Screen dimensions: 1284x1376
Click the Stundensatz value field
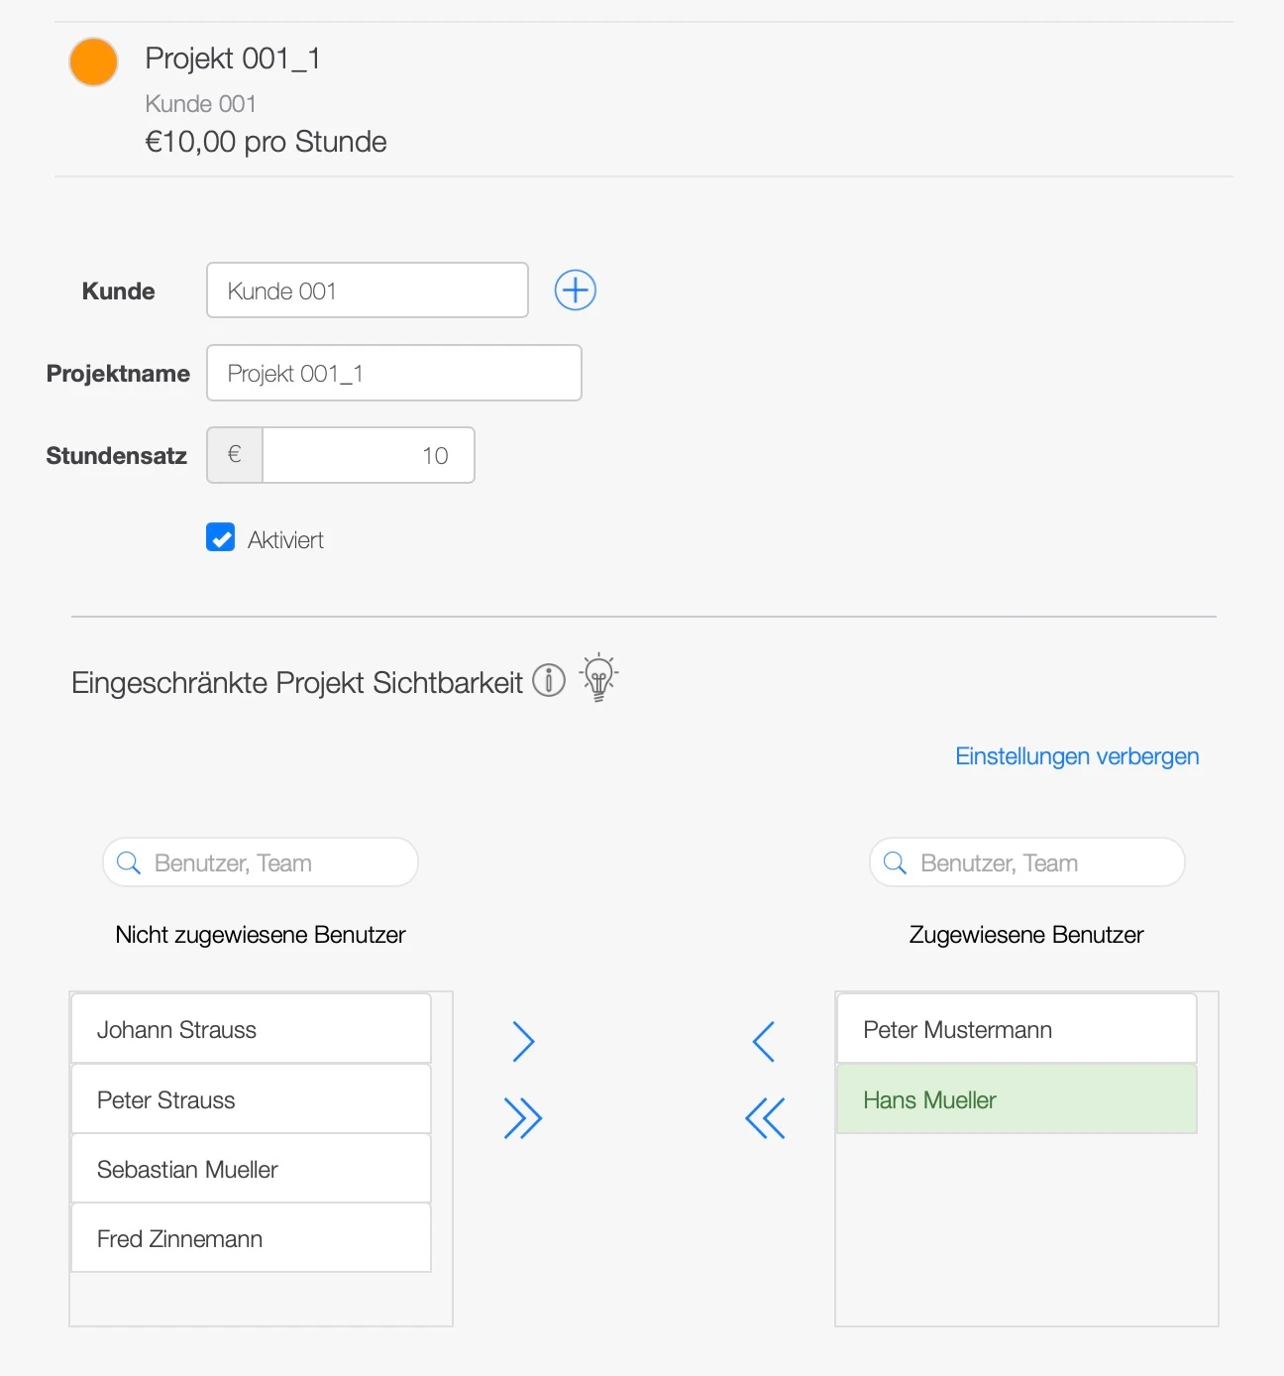(367, 455)
